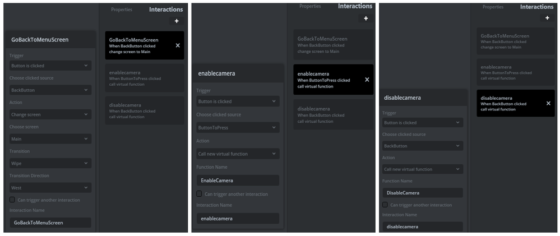Tick 'Can trigger another interaction' under West dropdown
Screen dimensions: 560x236
coord(12,200)
